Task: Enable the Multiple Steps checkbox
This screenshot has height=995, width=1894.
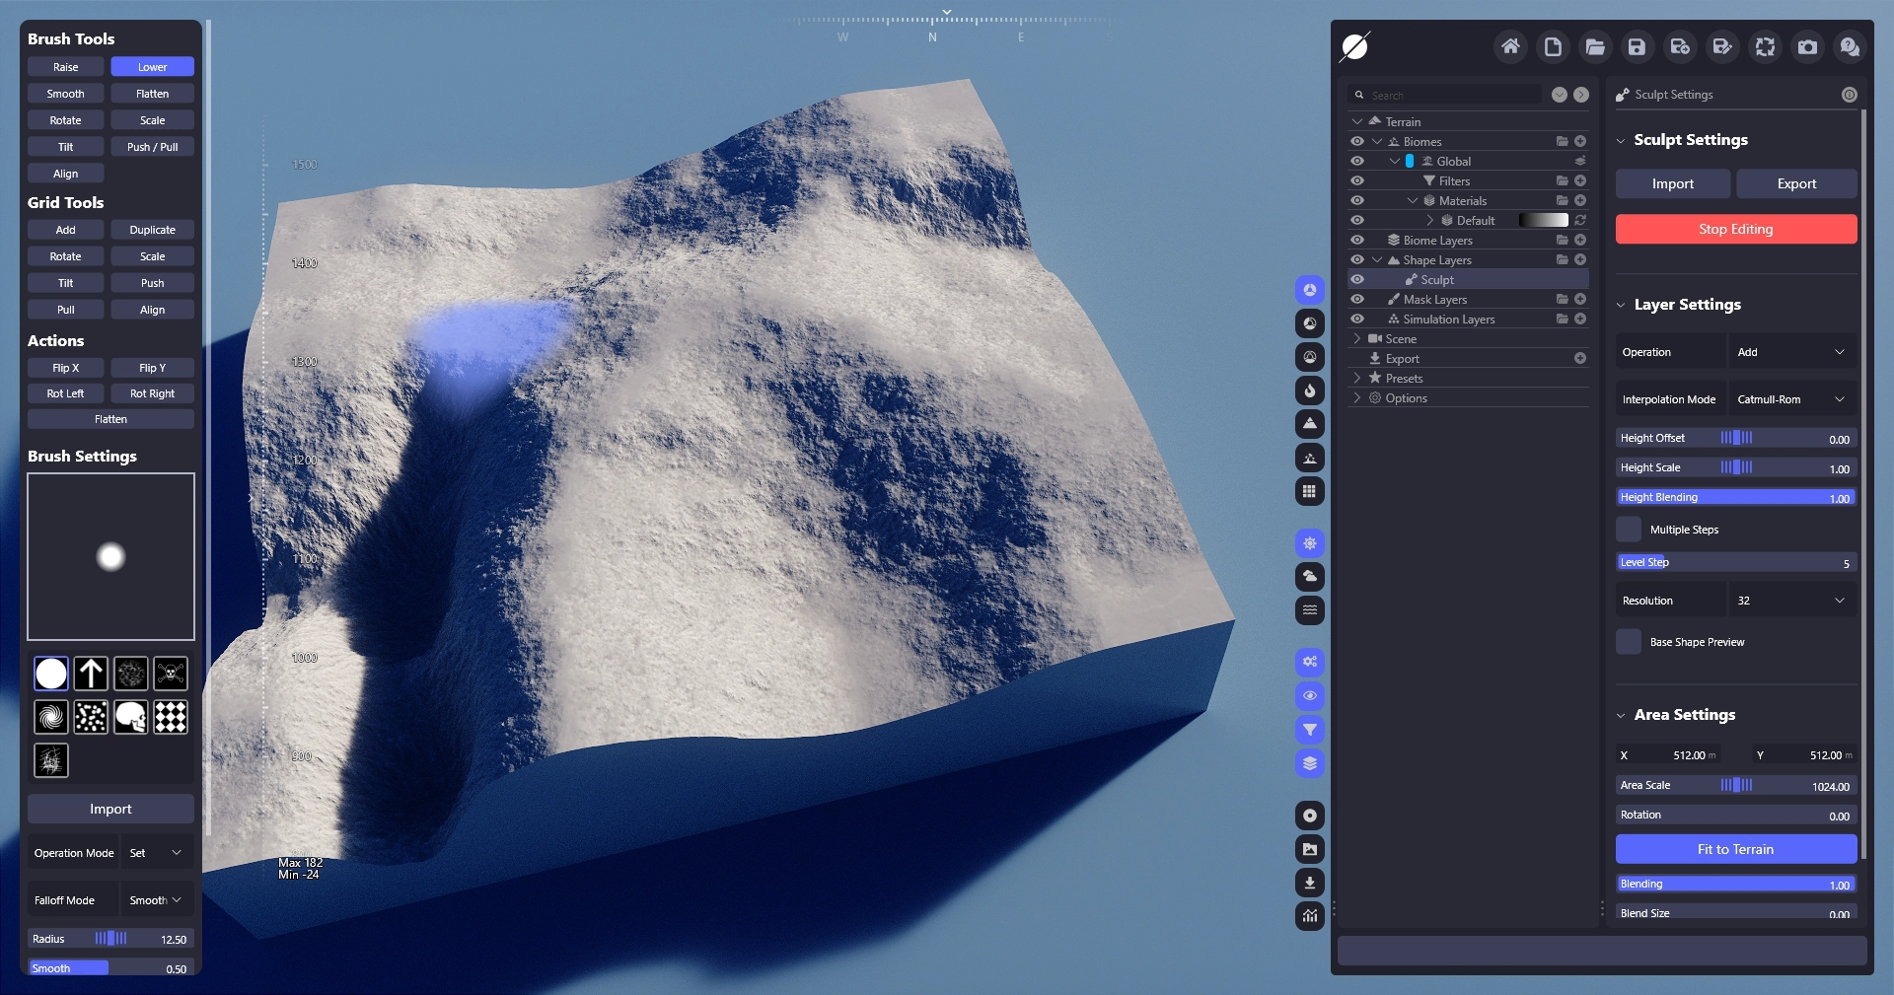Action: pos(1629,530)
